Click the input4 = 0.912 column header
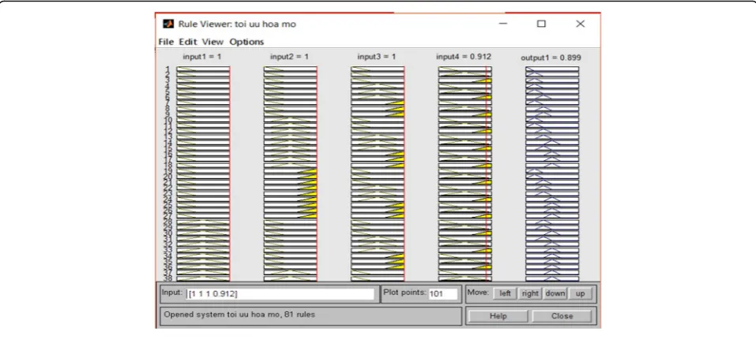Image resolution: width=756 pixels, height=339 pixels. 464,57
